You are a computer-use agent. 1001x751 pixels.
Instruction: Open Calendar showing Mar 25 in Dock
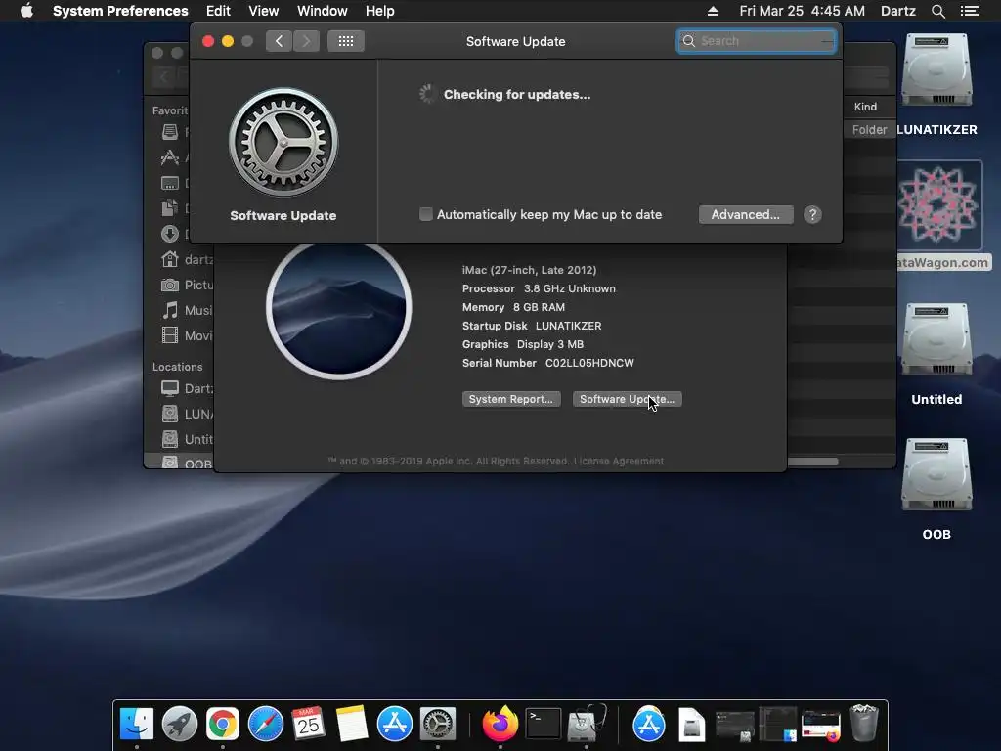click(308, 724)
